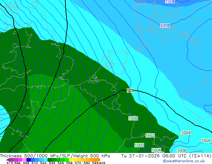The image size is (212, 164).
Task: Click the legend value 606
Action: pyautogui.click(x=102, y=163)
